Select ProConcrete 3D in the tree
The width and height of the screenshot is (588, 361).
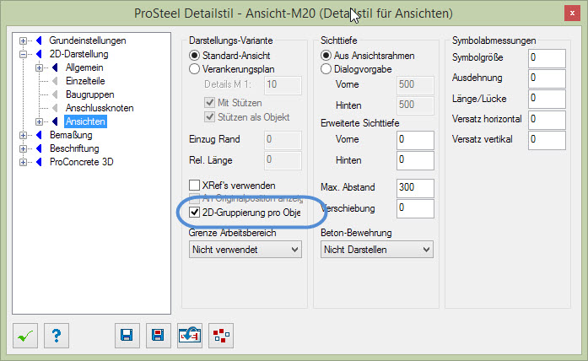(81, 162)
